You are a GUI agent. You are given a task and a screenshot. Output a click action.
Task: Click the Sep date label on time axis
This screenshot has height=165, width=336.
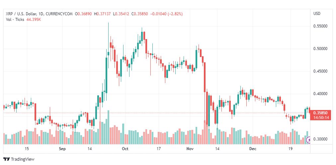62,149
